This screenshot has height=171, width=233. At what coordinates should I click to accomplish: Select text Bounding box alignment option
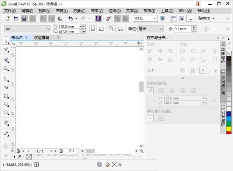click(x=203, y=70)
